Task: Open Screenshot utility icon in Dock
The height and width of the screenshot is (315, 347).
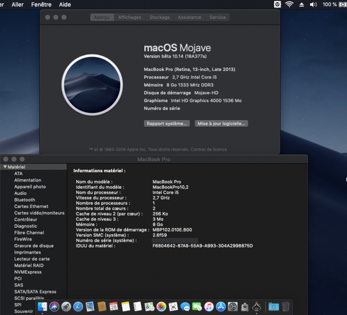Action: click(173, 307)
